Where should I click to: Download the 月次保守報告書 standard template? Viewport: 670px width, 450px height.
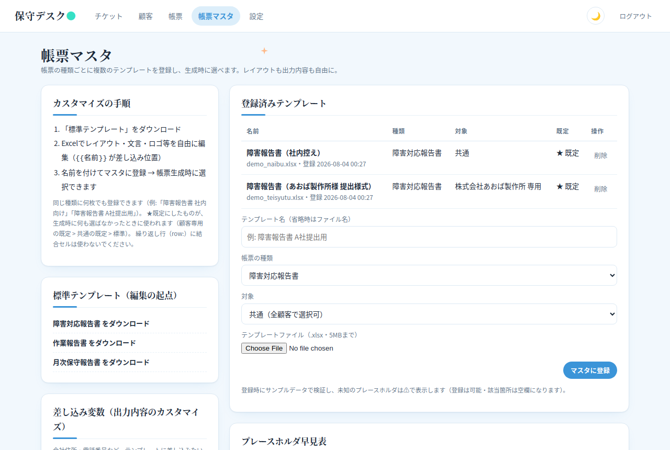pyautogui.click(x=101, y=363)
